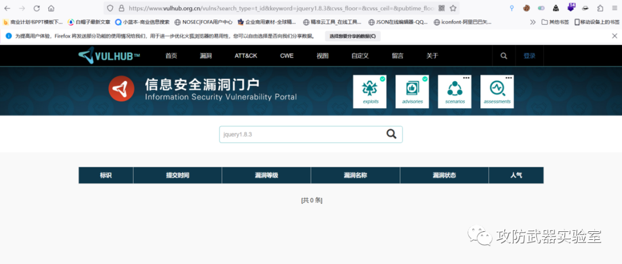This screenshot has height=264, width=622.
Task: Select the scenarios tile
Action: pos(454,91)
